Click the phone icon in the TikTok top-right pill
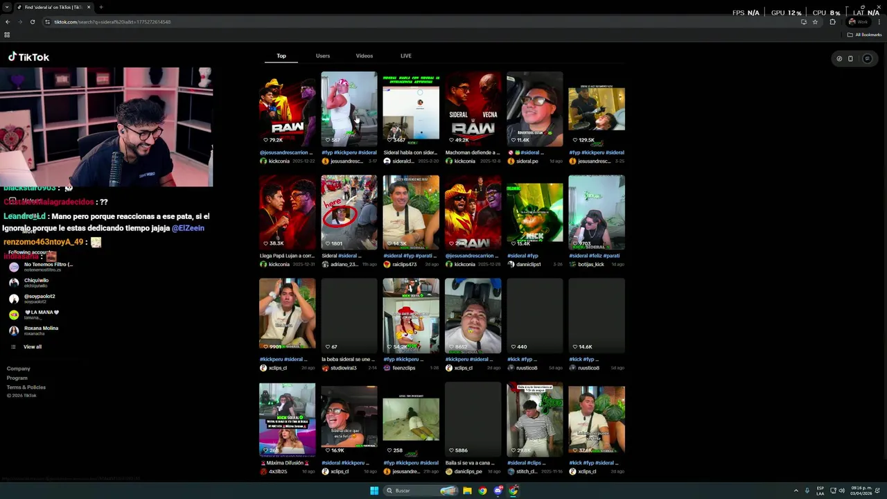 tap(851, 59)
